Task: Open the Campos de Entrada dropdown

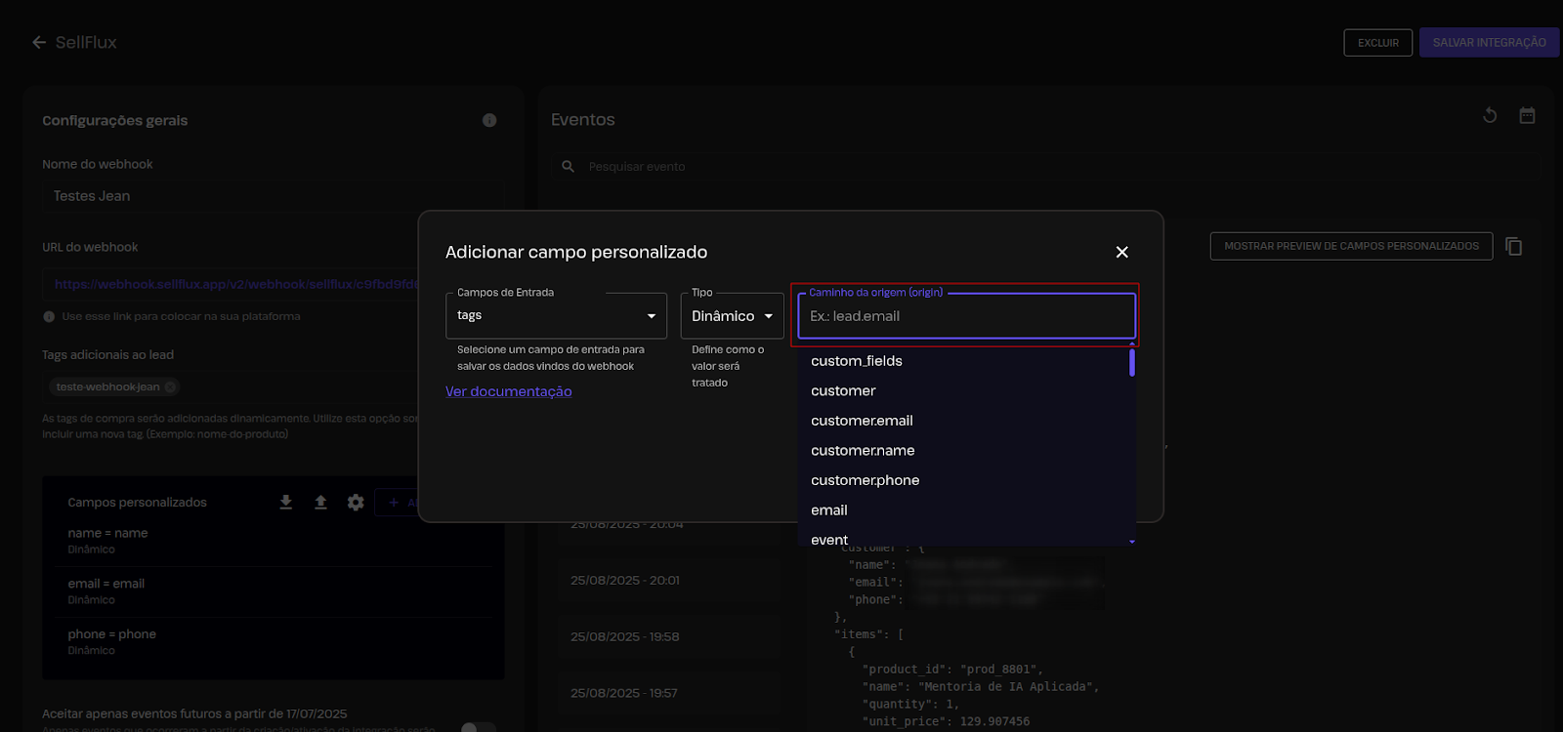Action: coord(556,315)
